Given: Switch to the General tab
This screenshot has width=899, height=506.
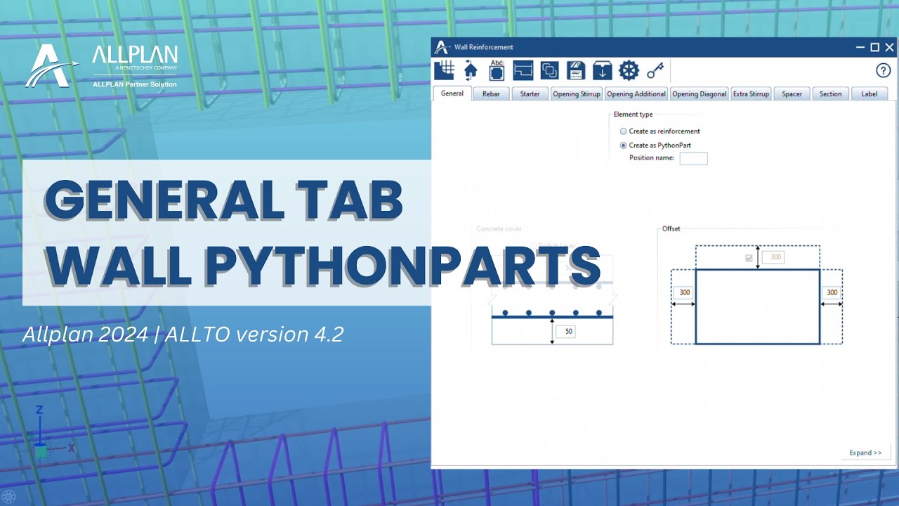Looking at the screenshot, I should tap(452, 93).
